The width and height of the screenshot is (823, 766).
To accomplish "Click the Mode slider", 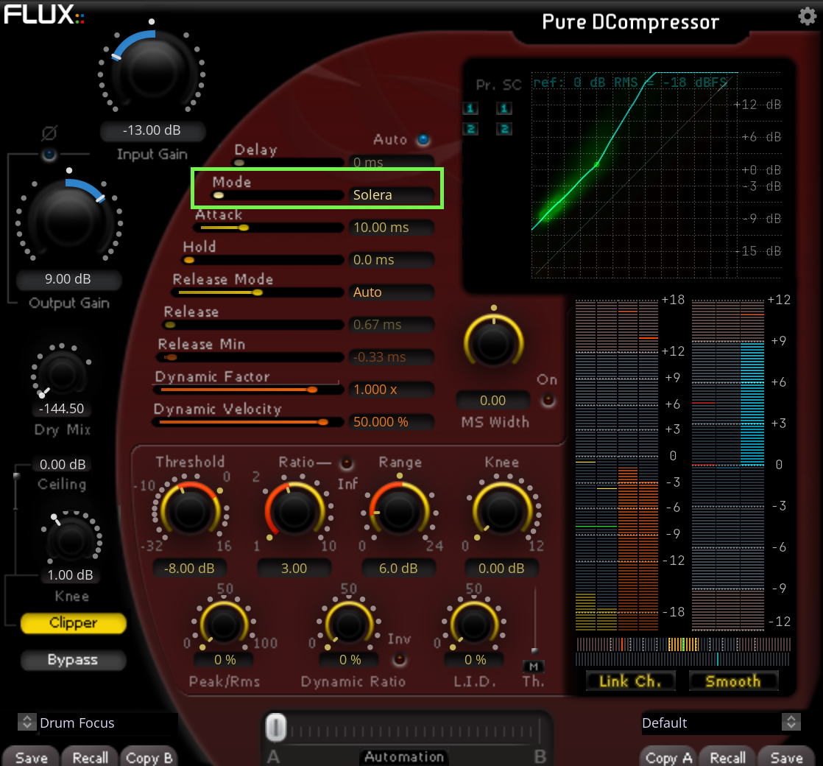I will coord(277,195).
